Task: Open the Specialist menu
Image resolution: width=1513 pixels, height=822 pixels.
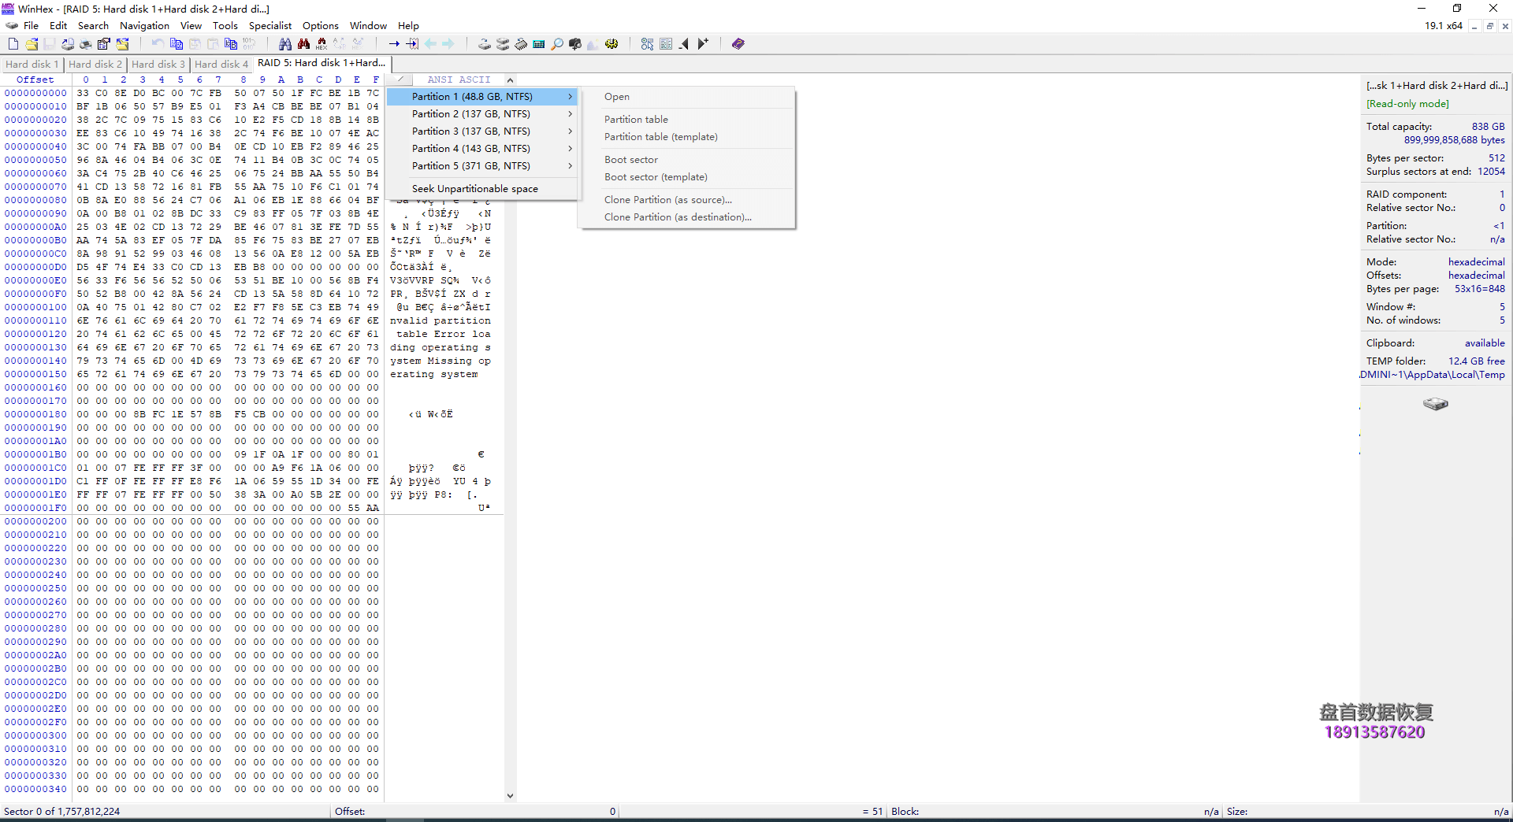Action: (x=270, y=26)
